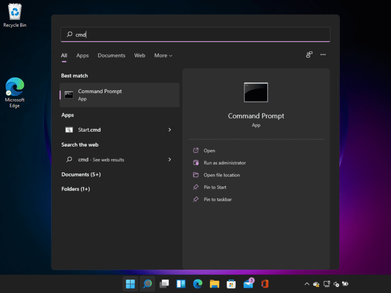The height and width of the screenshot is (293, 391).
Task: Open the Widgets panel
Action: pos(181,284)
